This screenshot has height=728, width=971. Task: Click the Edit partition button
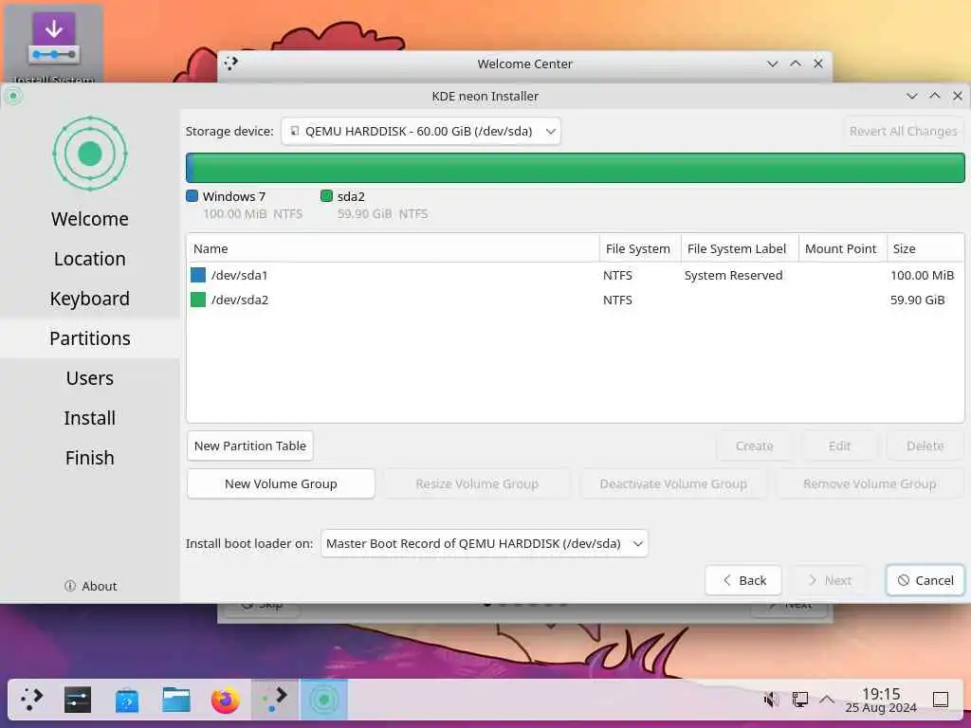(x=840, y=446)
